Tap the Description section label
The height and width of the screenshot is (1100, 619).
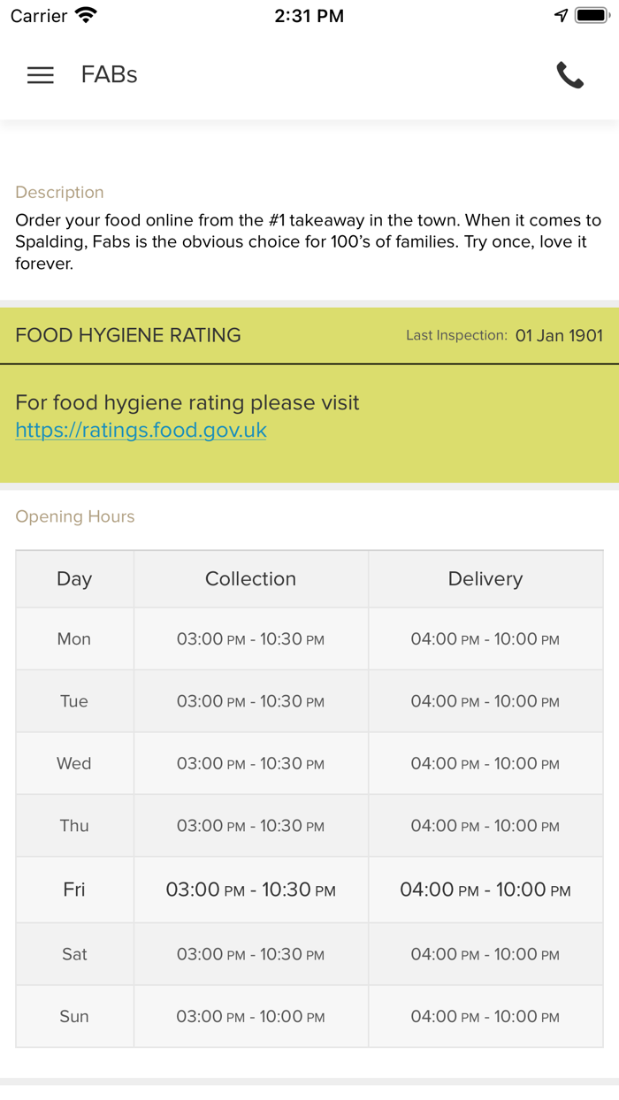pos(59,192)
